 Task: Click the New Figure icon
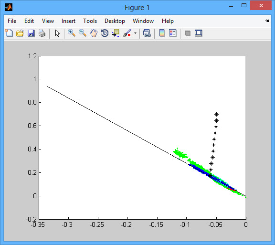pos(9,33)
